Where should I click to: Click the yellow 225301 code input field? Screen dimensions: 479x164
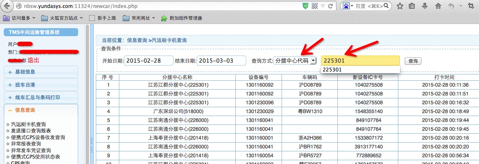(x=360, y=61)
